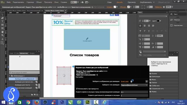Open the Файл menu
Screen dimensions: 187x105
click(8, 2)
